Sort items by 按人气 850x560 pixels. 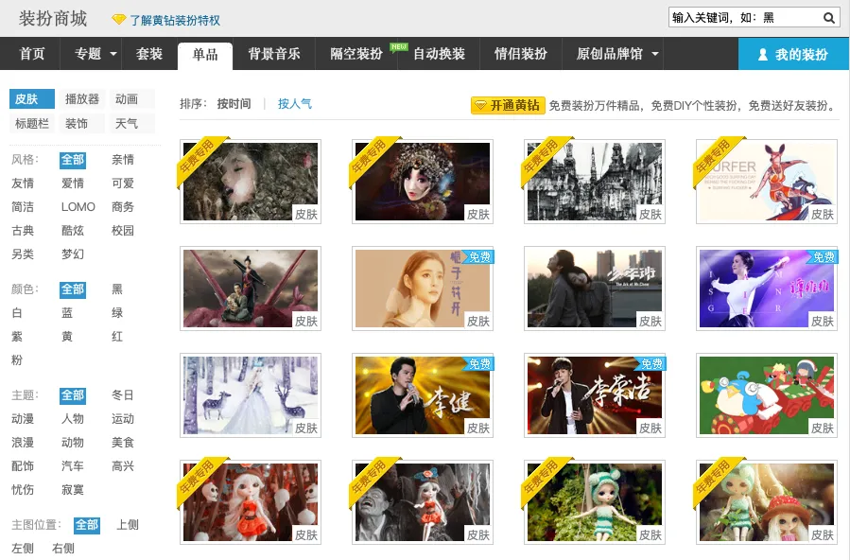(294, 103)
